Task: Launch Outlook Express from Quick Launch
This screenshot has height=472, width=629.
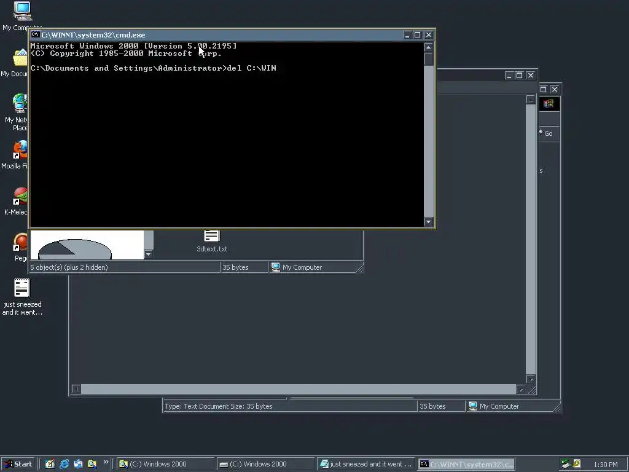Action: pos(78,464)
